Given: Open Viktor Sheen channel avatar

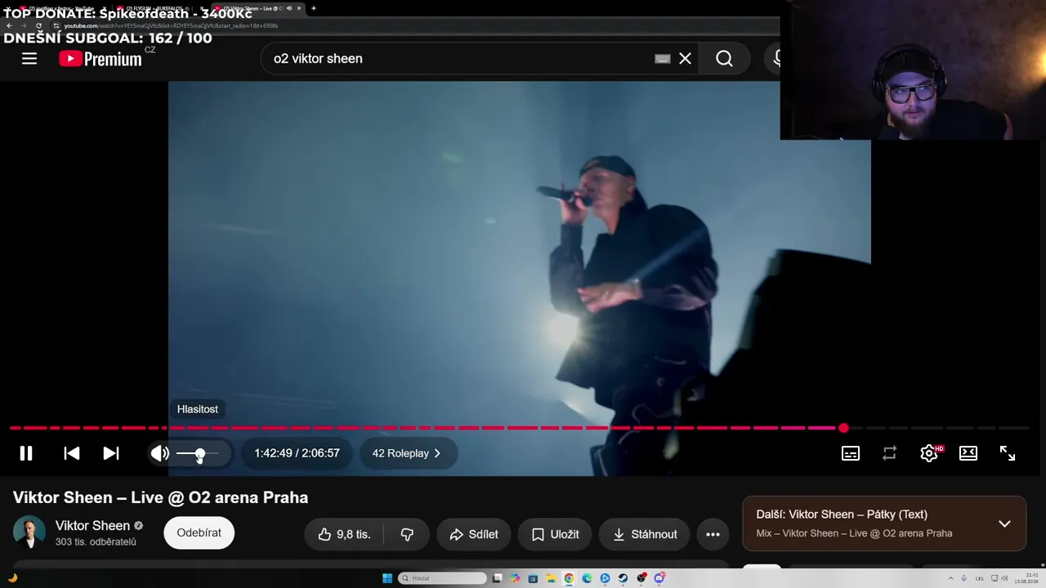Looking at the screenshot, I should pos(29,532).
